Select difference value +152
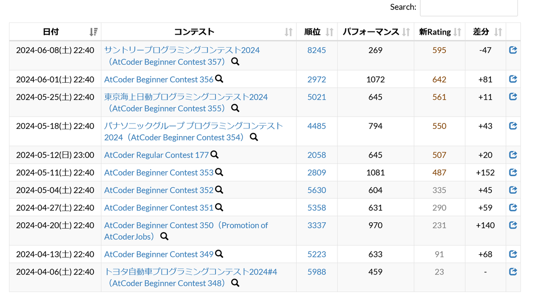This screenshot has width=540, height=305. [x=486, y=172]
